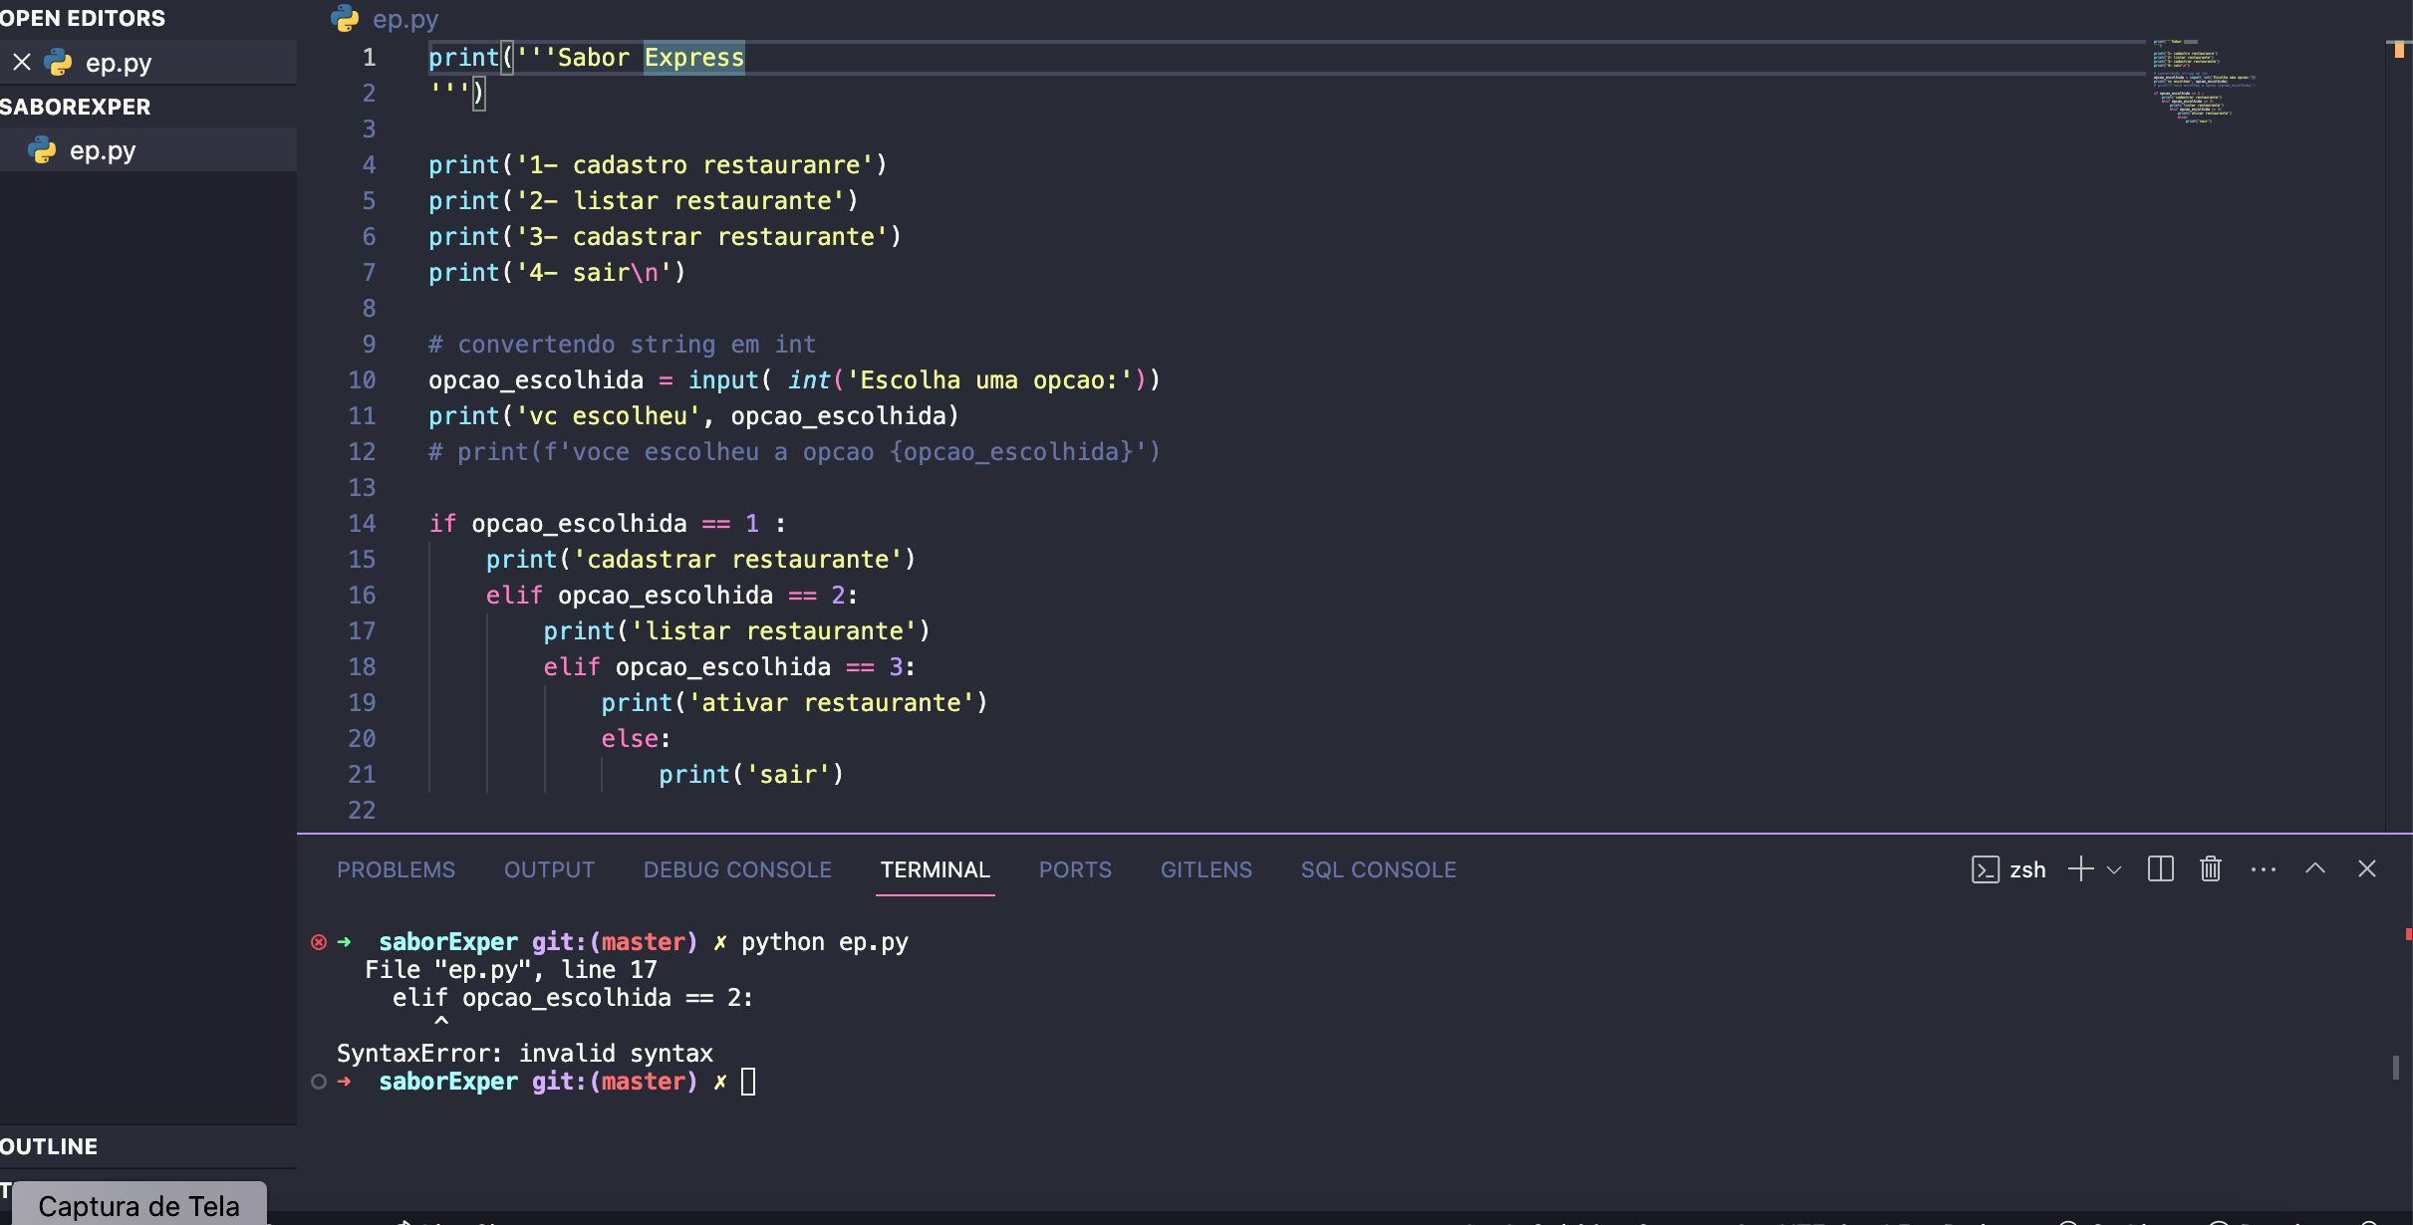Image resolution: width=2413 pixels, height=1225 pixels.
Task: Expand the OUTLINE section
Action: tap(49, 1146)
